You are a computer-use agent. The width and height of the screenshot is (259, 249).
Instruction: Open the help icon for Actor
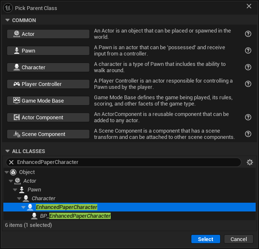click(x=248, y=34)
